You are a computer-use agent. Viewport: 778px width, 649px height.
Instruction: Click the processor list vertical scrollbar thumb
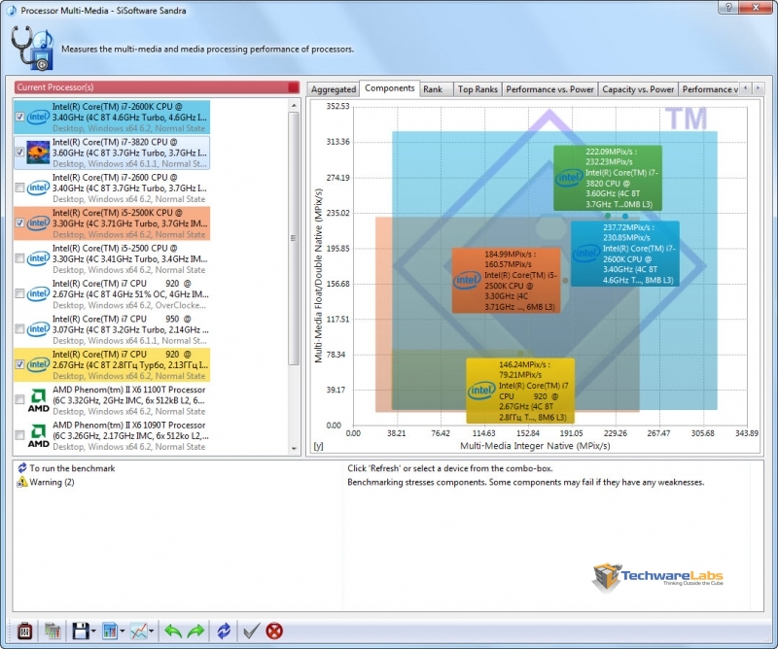tap(294, 238)
